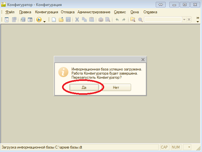202x152 pixels.
Task: Click the Cut scissors icon
Action: click(77, 20)
